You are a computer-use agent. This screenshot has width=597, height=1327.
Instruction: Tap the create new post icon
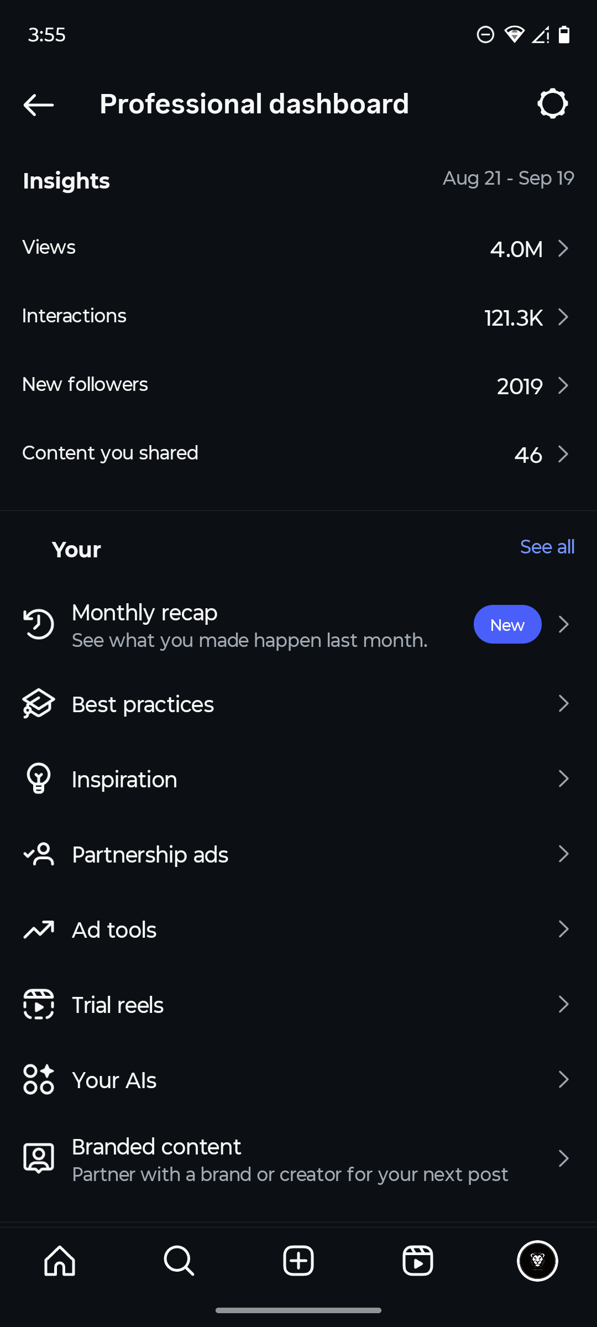[x=298, y=1261]
